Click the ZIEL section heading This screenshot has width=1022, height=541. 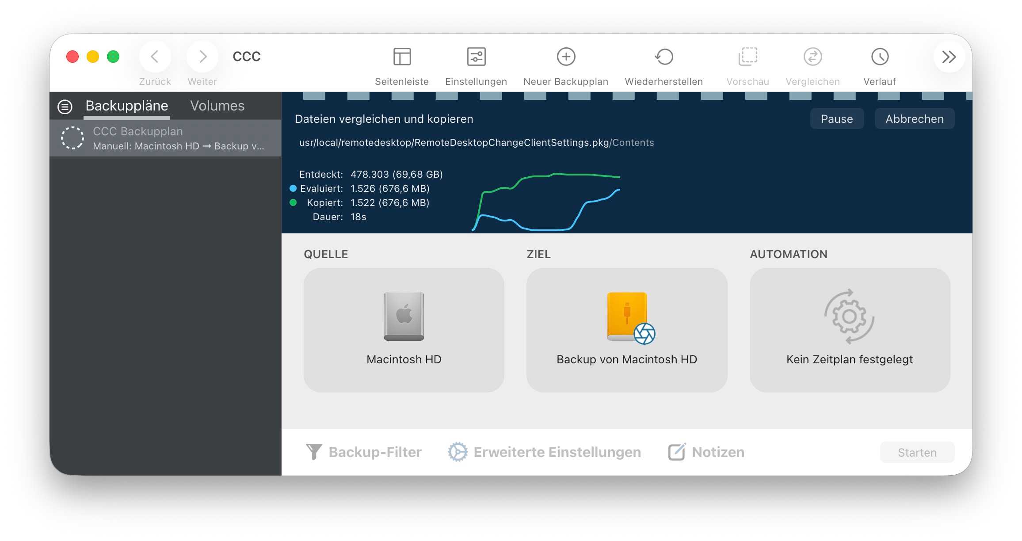[538, 254]
